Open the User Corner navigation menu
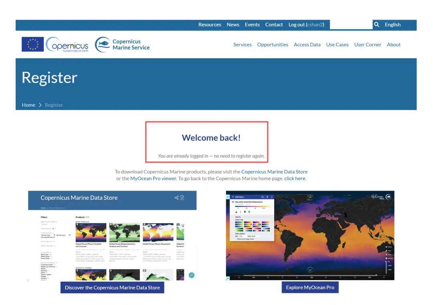The width and height of the screenshot is (433, 305). tap(368, 45)
